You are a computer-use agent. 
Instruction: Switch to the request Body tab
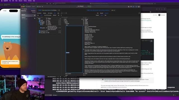(x=55, y=13)
